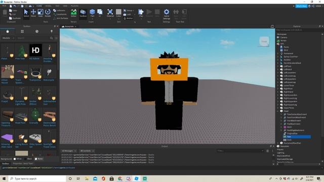
Task: Open the Models category dropdown
Action: click(x=8, y=38)
